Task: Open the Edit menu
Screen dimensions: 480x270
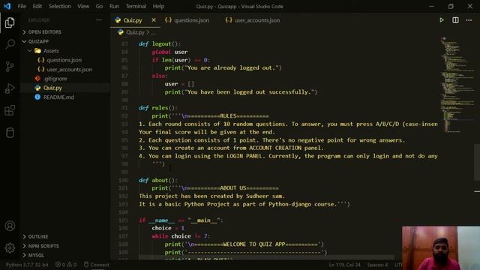Action: [x=37, y=6]
